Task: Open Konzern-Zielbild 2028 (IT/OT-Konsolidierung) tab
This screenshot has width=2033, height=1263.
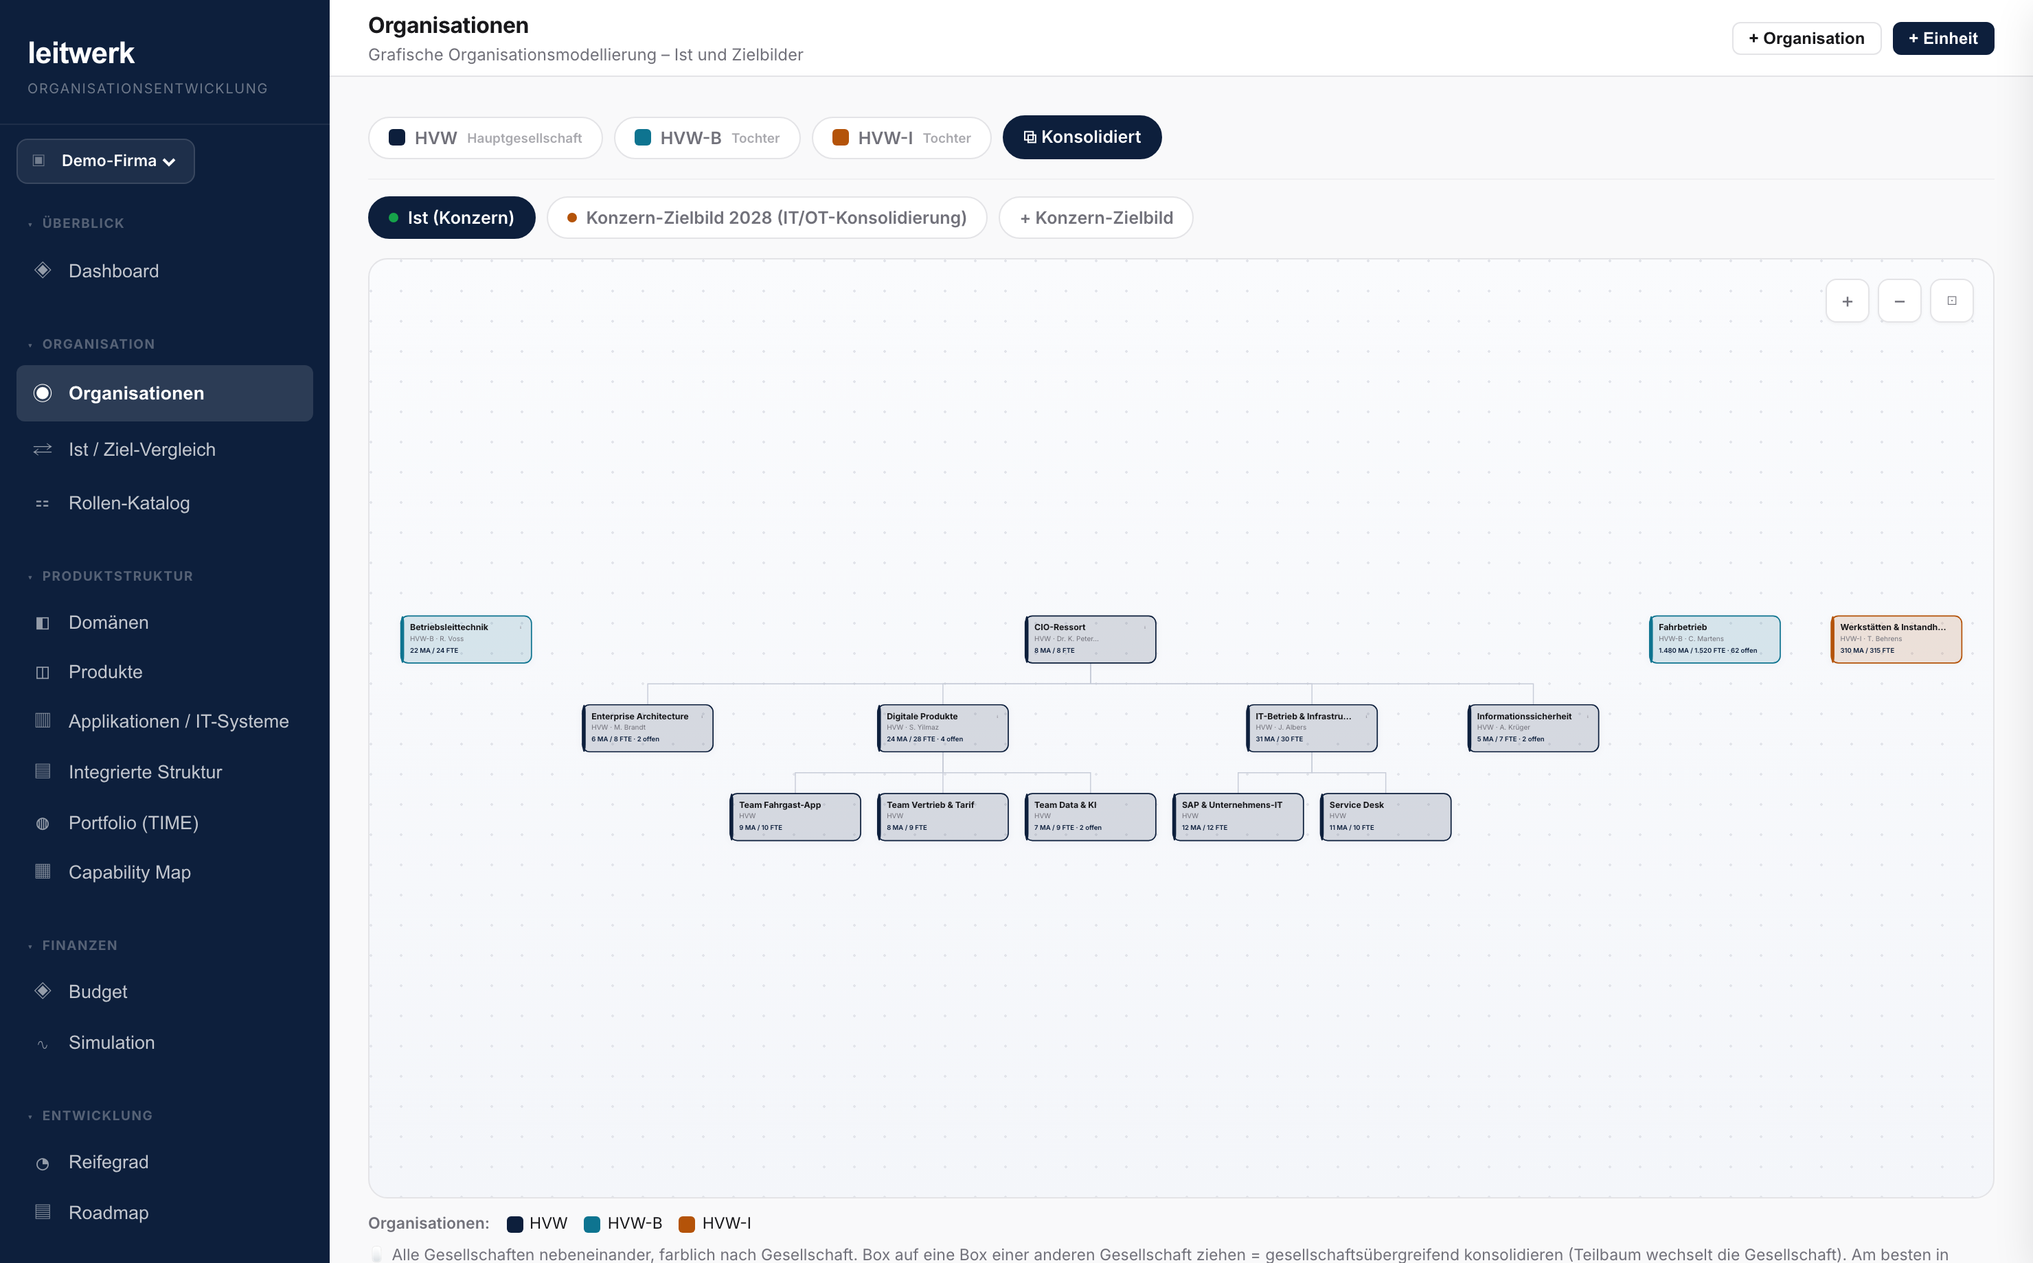Action: click(x=766, y=218)
